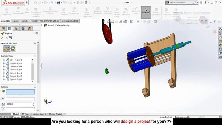This screenshot has width=222, height=125.
Task: Confirm Explode with the green checkmark
Action: pos(2,37)
